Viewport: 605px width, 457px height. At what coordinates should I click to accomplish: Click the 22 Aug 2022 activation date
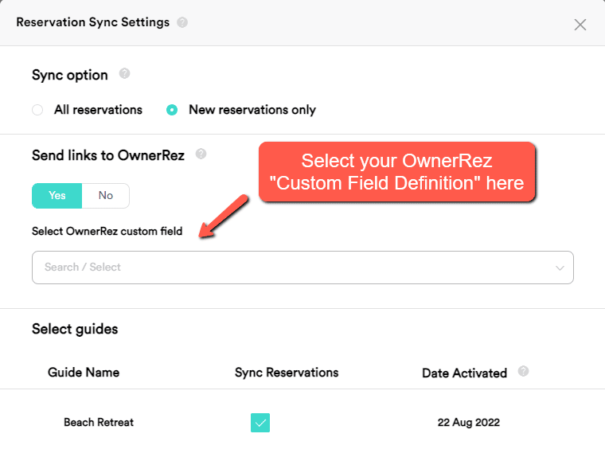click(469, 422)
